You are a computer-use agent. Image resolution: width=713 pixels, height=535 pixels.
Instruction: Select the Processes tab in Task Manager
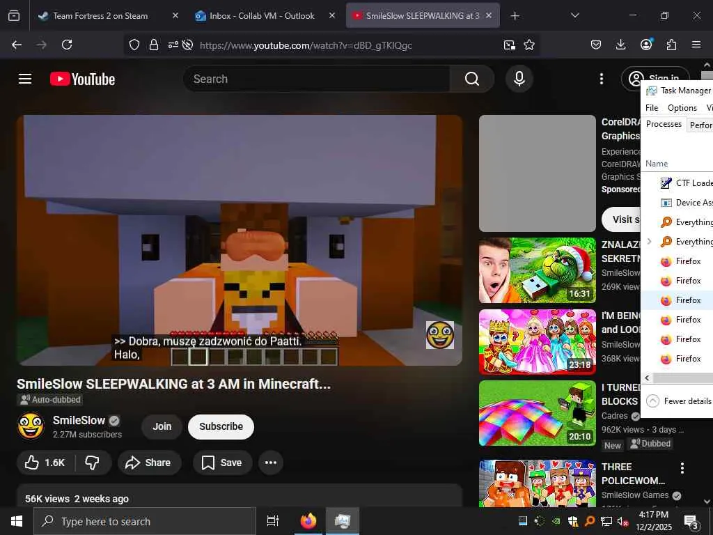click(x=664, y=124)
